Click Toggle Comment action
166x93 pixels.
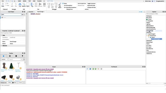coord(91,3)
